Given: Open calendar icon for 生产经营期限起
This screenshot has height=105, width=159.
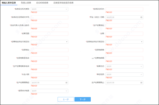Looking at the screenshot, I should (x=67, y=83).
